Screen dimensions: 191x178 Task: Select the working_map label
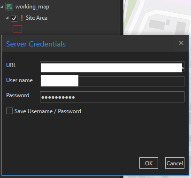pyautogui.click(x=32, y=7)
